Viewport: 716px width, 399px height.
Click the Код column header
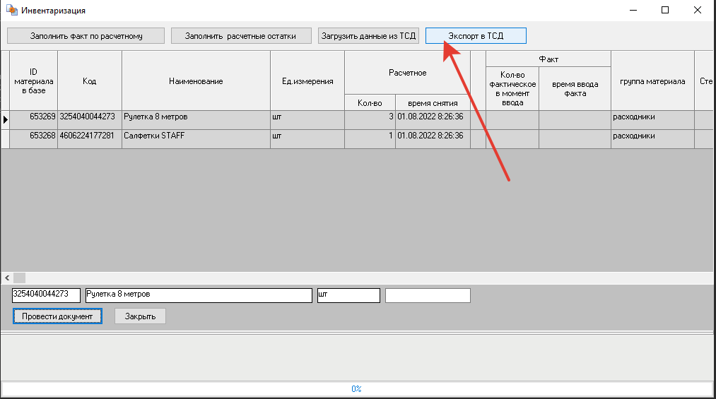pyautogui.click(x=89, y=81)
